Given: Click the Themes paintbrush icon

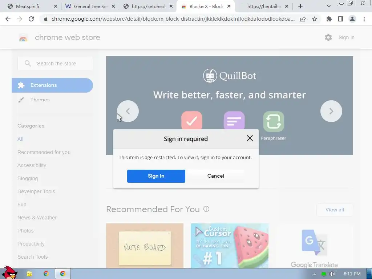Looking at the screenshot, I should pos(21,100).
